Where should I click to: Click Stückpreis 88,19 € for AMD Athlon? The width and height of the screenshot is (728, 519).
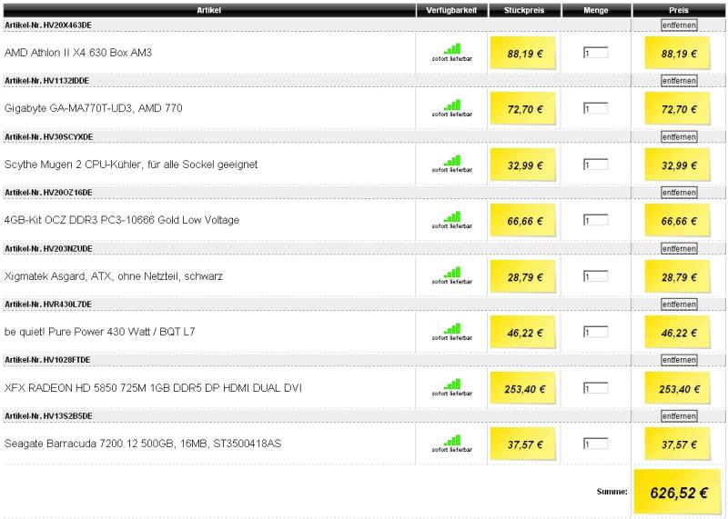click(x=523, y=54)
